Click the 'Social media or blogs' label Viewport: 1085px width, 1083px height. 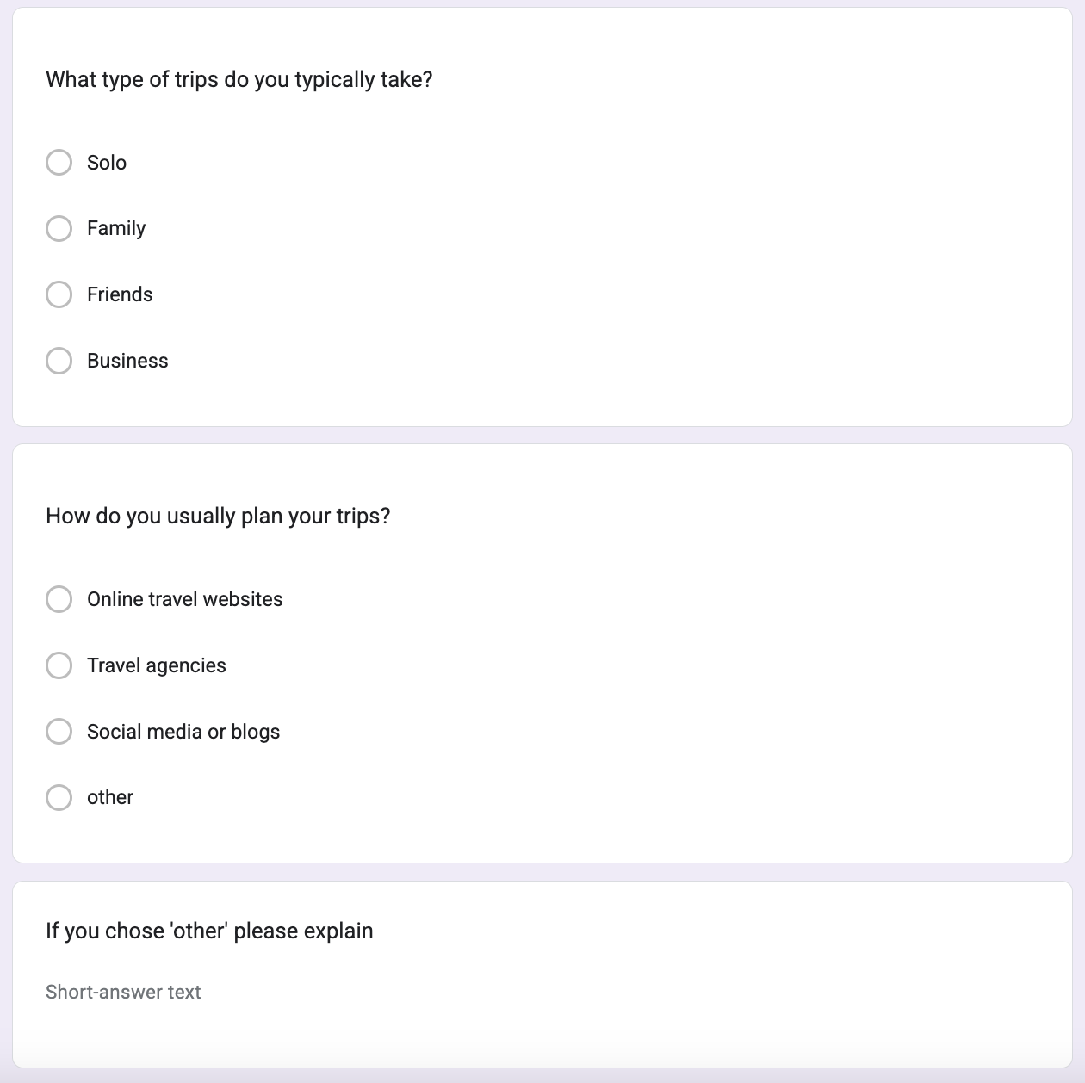click(183, 732)
